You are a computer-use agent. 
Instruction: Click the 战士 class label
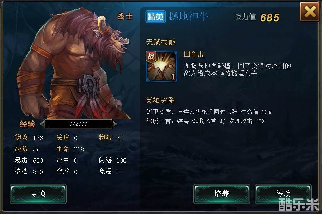pos(124,16)
